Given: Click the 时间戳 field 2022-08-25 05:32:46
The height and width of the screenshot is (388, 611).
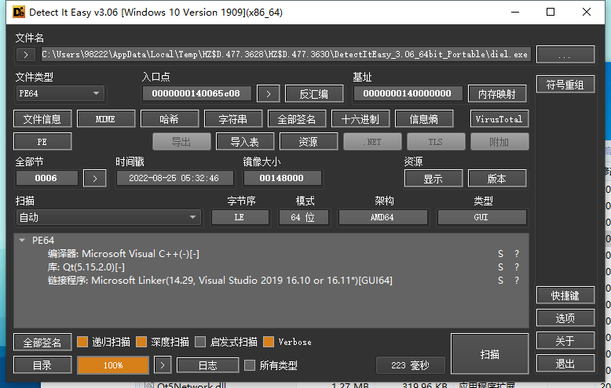Looking at the screenshot, I should point(174,178).
